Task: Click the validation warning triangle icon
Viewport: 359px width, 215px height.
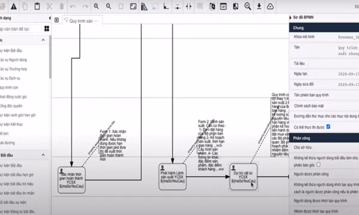Action: [x=14, y=7]
